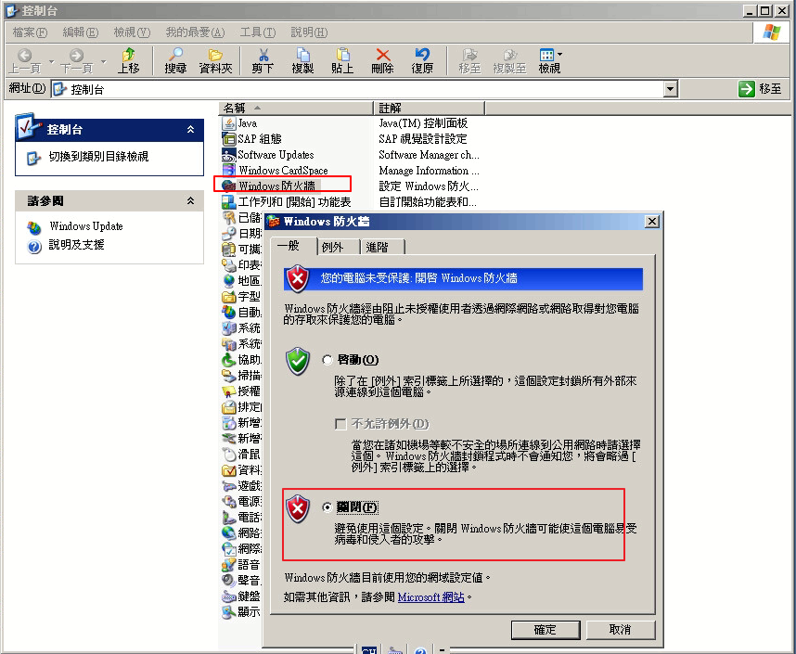The image size is (796, 654).
Task: Select the 關閉(F) radio button
Action: 327,507
